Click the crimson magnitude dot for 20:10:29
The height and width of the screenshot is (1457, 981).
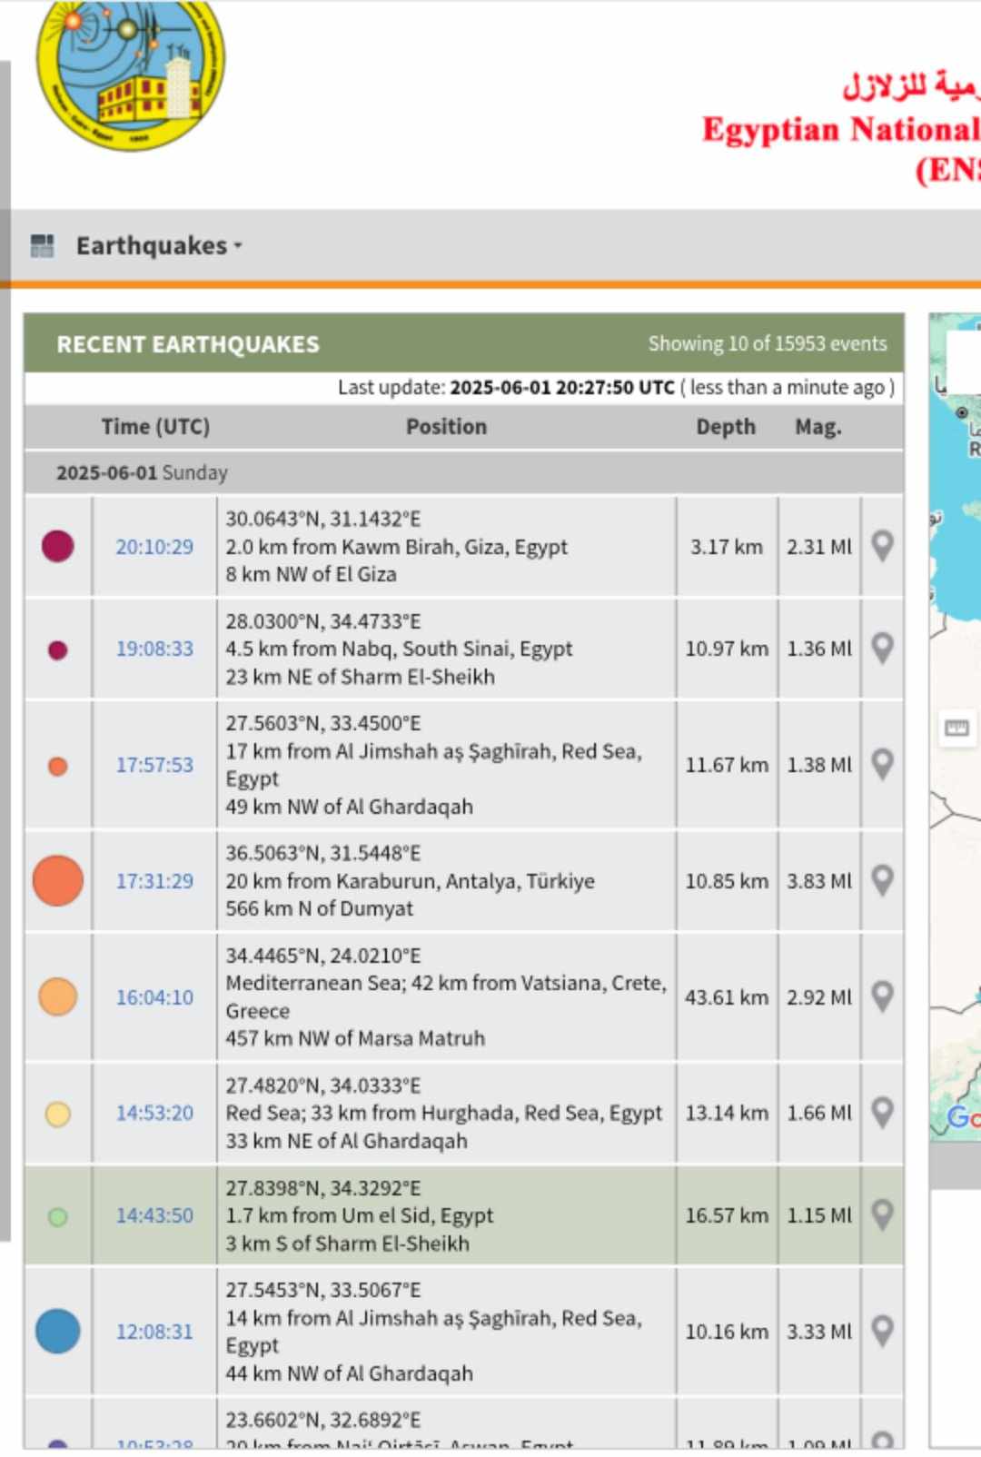click(x=58, y=546)
